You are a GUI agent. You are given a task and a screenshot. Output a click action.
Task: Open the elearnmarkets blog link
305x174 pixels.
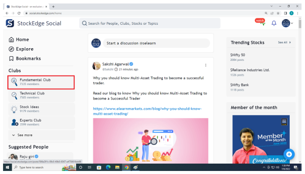coord(147,111)
